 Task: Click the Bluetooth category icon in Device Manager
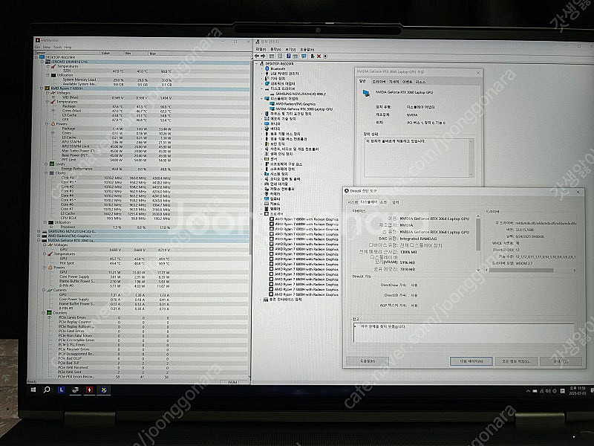[x=267, y=68]
